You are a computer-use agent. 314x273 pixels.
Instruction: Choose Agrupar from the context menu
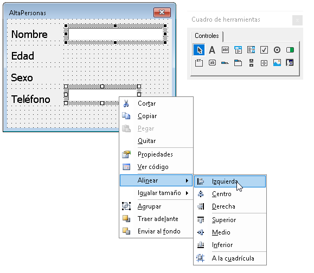[x=156, y=206]
